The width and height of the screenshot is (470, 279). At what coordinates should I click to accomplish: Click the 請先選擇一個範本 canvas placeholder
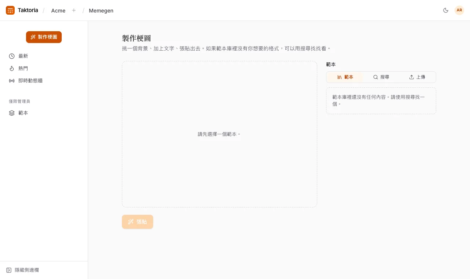click(x=219, y=134)
